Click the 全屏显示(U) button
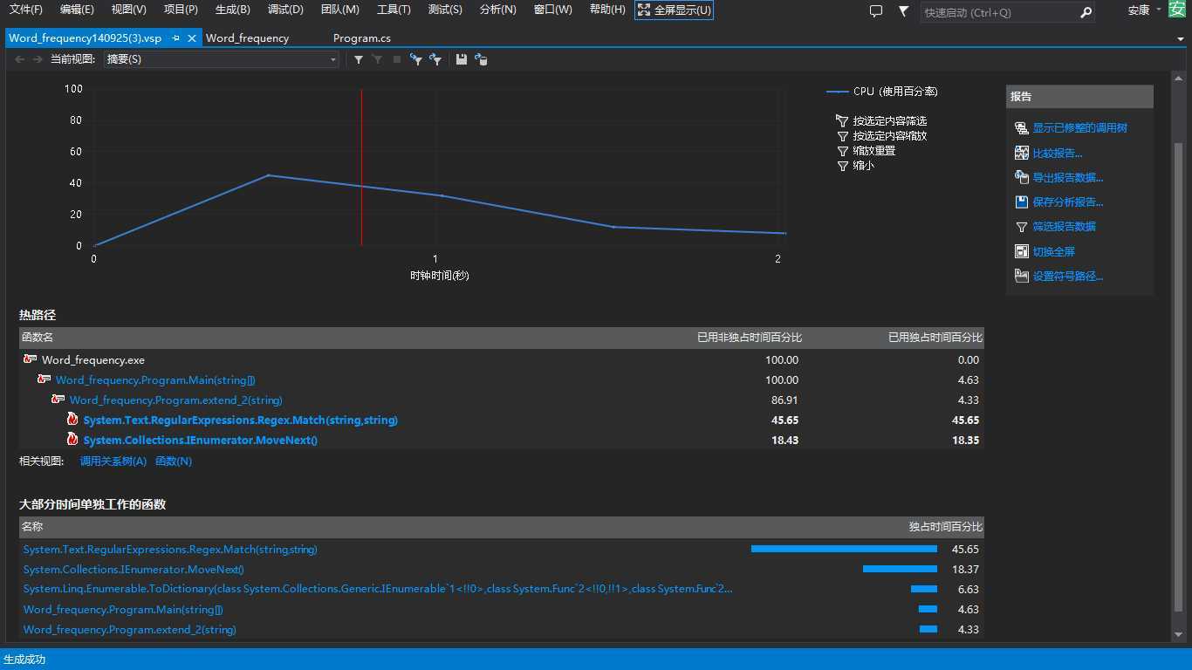1192x670 pixels. 674,10
